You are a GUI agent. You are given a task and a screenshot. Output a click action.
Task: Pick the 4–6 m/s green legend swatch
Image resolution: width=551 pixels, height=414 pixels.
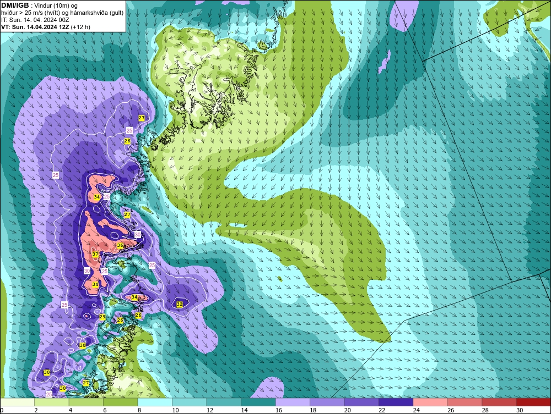86,402
